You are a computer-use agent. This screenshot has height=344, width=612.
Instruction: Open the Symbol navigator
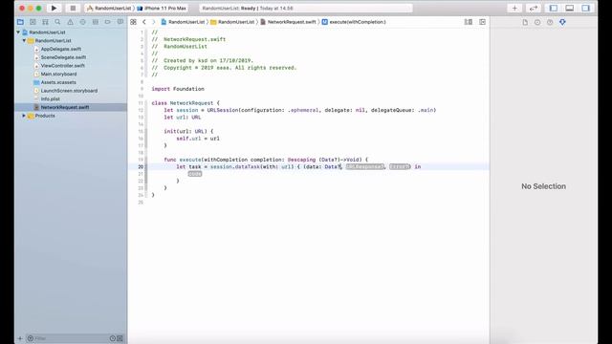click(x=45, y=22)
